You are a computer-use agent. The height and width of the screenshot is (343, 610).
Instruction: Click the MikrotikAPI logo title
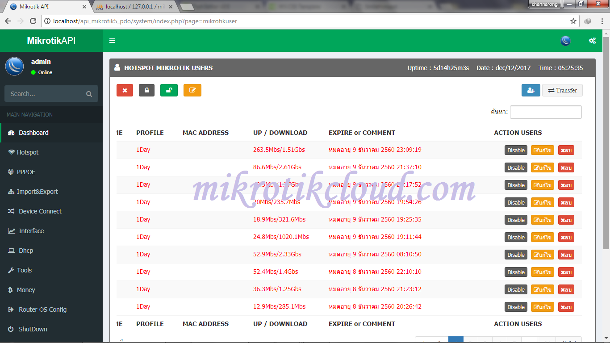[51, 41]
